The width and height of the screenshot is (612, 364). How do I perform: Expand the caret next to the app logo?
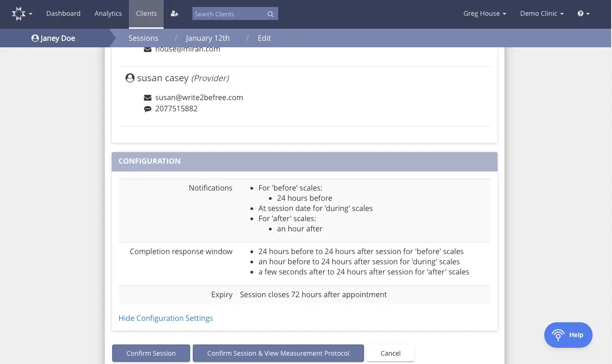pos(31,15)
